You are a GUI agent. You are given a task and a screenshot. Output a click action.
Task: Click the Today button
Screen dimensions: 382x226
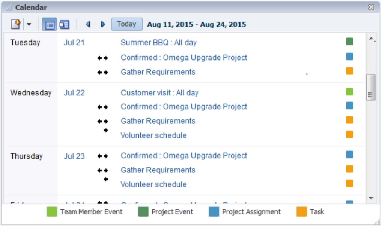[x=126, y=24]
